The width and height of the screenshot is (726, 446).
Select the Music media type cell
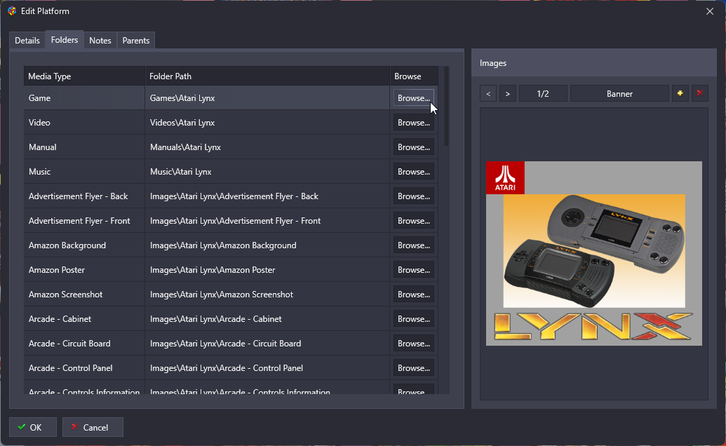[84, 172]
